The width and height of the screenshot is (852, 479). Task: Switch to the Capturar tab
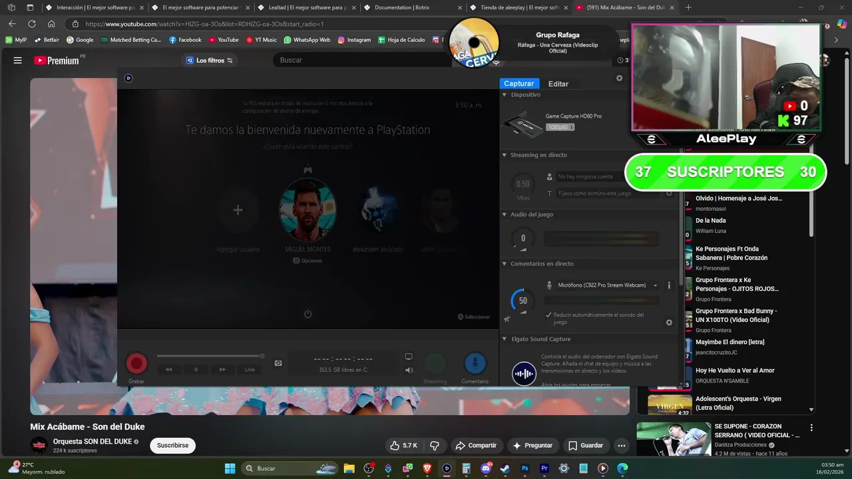click(x=519, y=83)
